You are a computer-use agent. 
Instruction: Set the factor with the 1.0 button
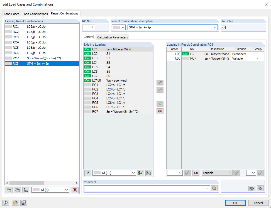[x=196, y=173]
